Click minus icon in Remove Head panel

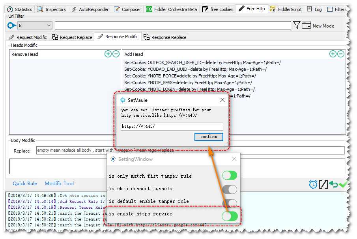point(116,54)
